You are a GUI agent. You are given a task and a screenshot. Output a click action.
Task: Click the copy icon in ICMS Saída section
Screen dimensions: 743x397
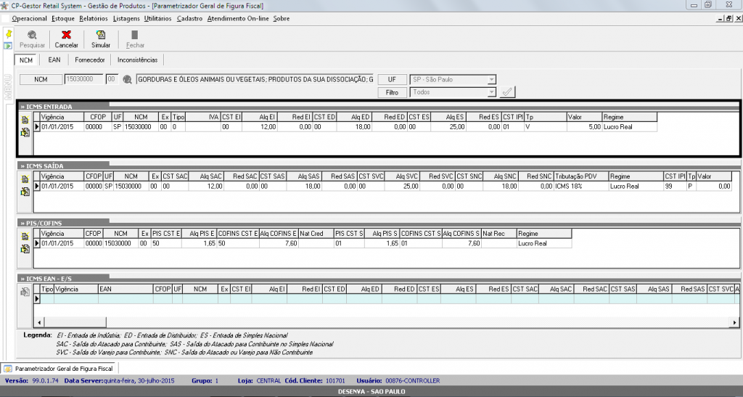coord(25,190)
